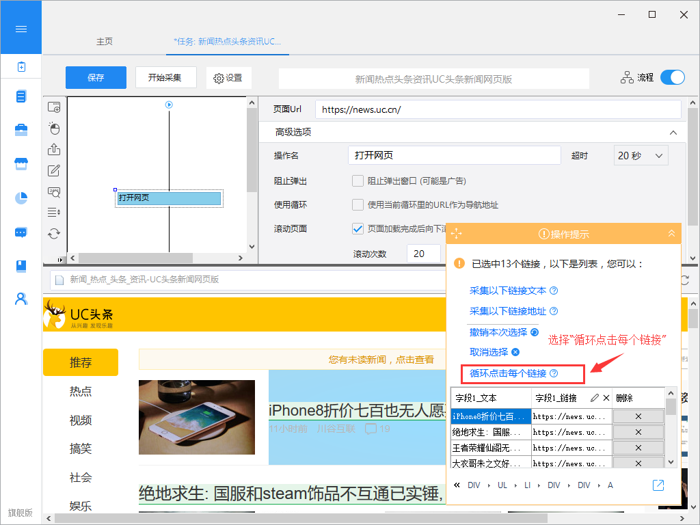Open the user account sidebar icon
700x525 pixels.
[x=21, y=299]
